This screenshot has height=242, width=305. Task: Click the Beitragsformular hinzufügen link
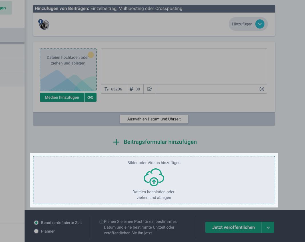pyautogui.click(x=160, y=142)
